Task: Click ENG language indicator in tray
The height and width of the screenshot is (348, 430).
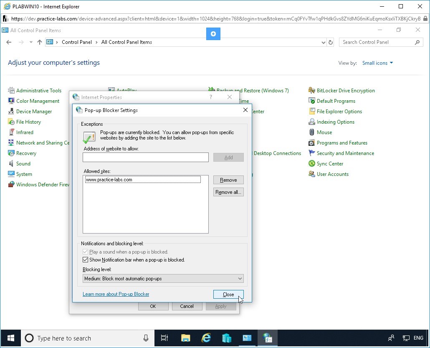Action: (x=418, y=338)
